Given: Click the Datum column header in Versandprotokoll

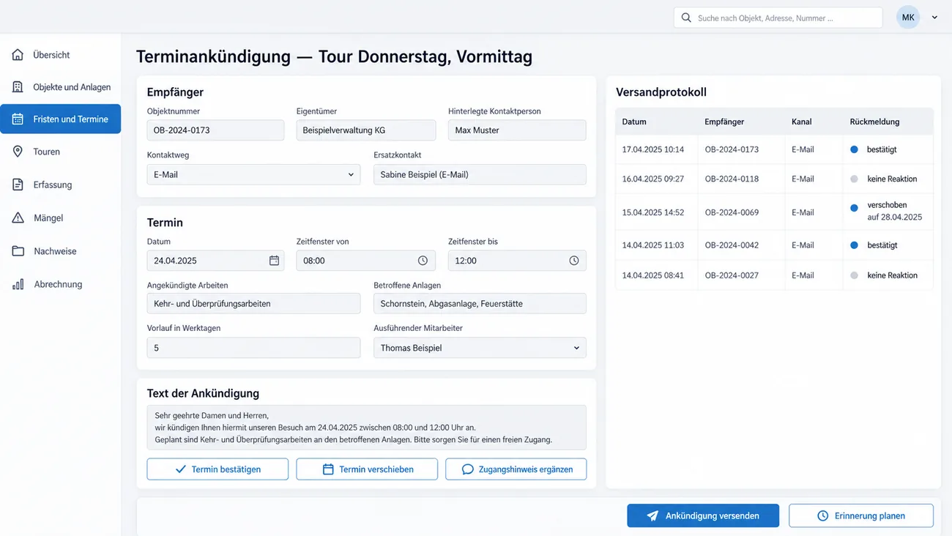Looking at the screenshot, I should tap(634, 122).
